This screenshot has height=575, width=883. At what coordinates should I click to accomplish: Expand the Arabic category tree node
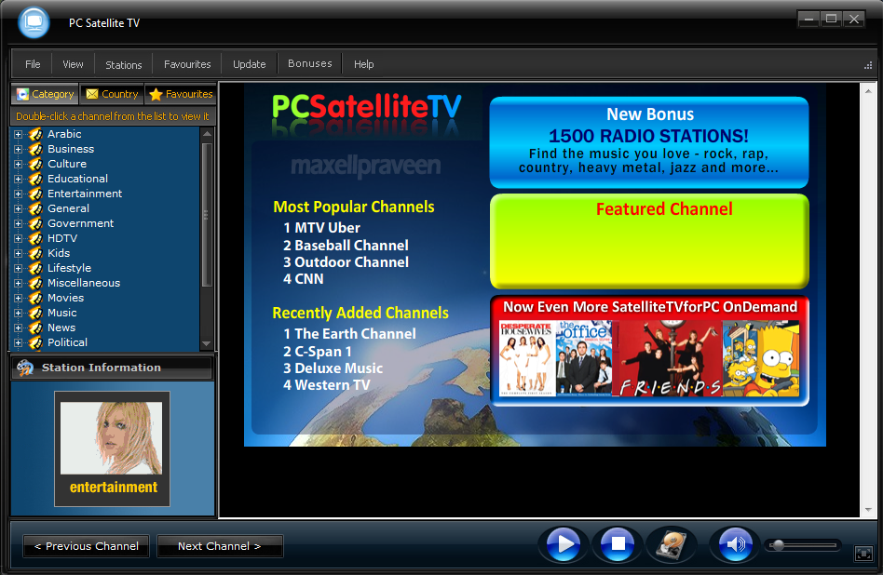coord(18,135)
